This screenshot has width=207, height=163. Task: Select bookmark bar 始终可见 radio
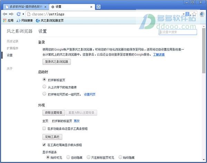(x=48, y=157)
